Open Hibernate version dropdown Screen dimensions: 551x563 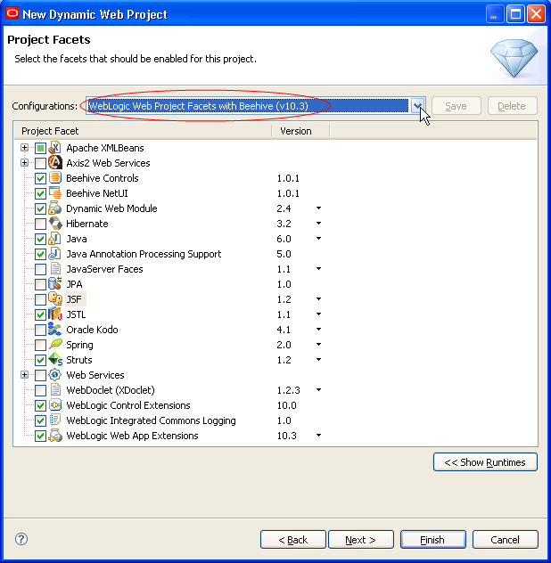[318, 224]
